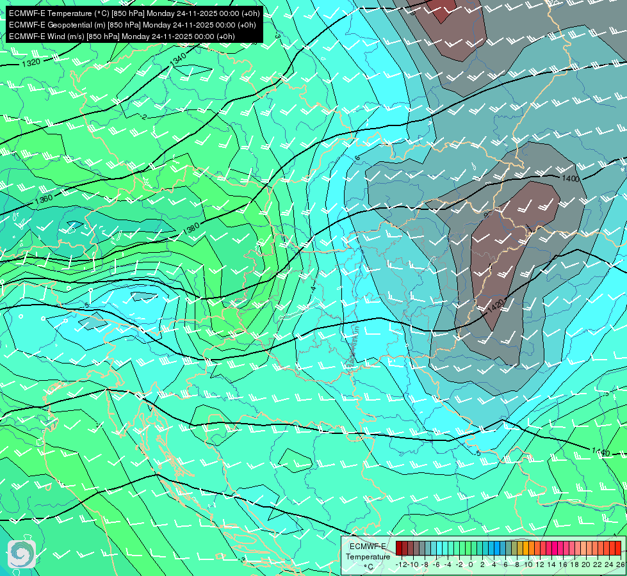Click the '2' legend scale label
The image size is (627, 576).
pos(482,564)
